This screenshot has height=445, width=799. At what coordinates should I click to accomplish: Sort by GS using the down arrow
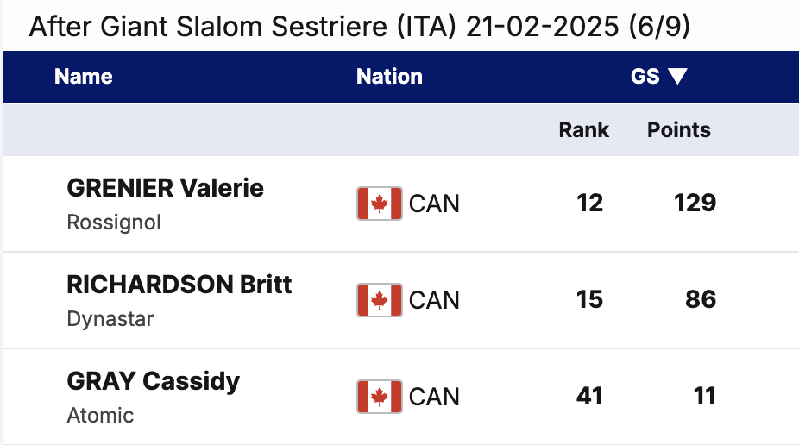point(677,77)
